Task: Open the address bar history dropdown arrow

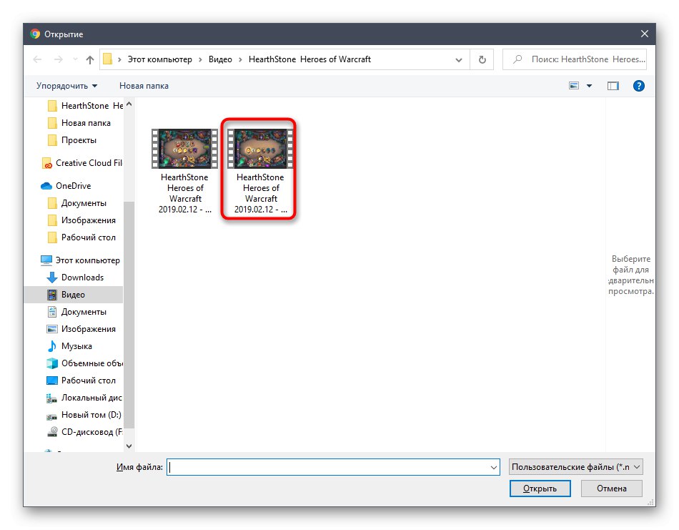Action: pyautogui.click(x=459, y=59)
